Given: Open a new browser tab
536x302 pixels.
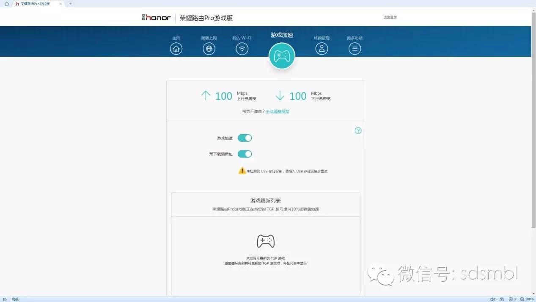Looking at the screenshot, I should tap(71, 4).
